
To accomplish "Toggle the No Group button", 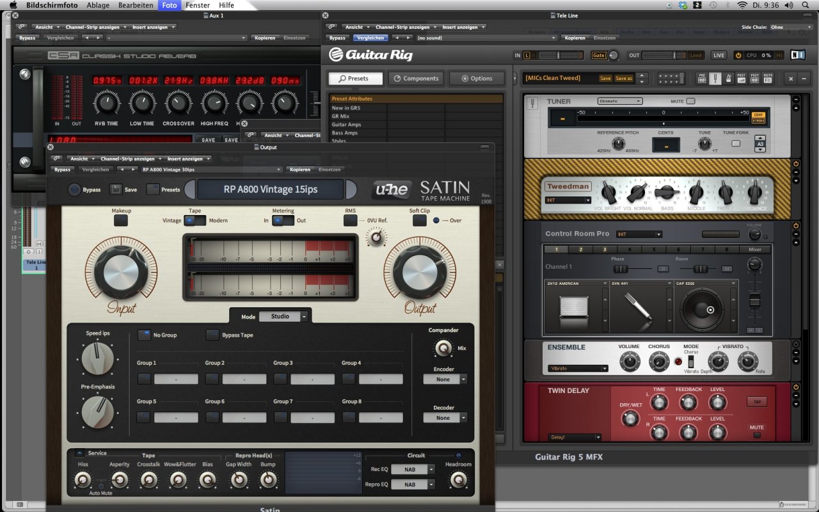I will click(x=144, y=335).
